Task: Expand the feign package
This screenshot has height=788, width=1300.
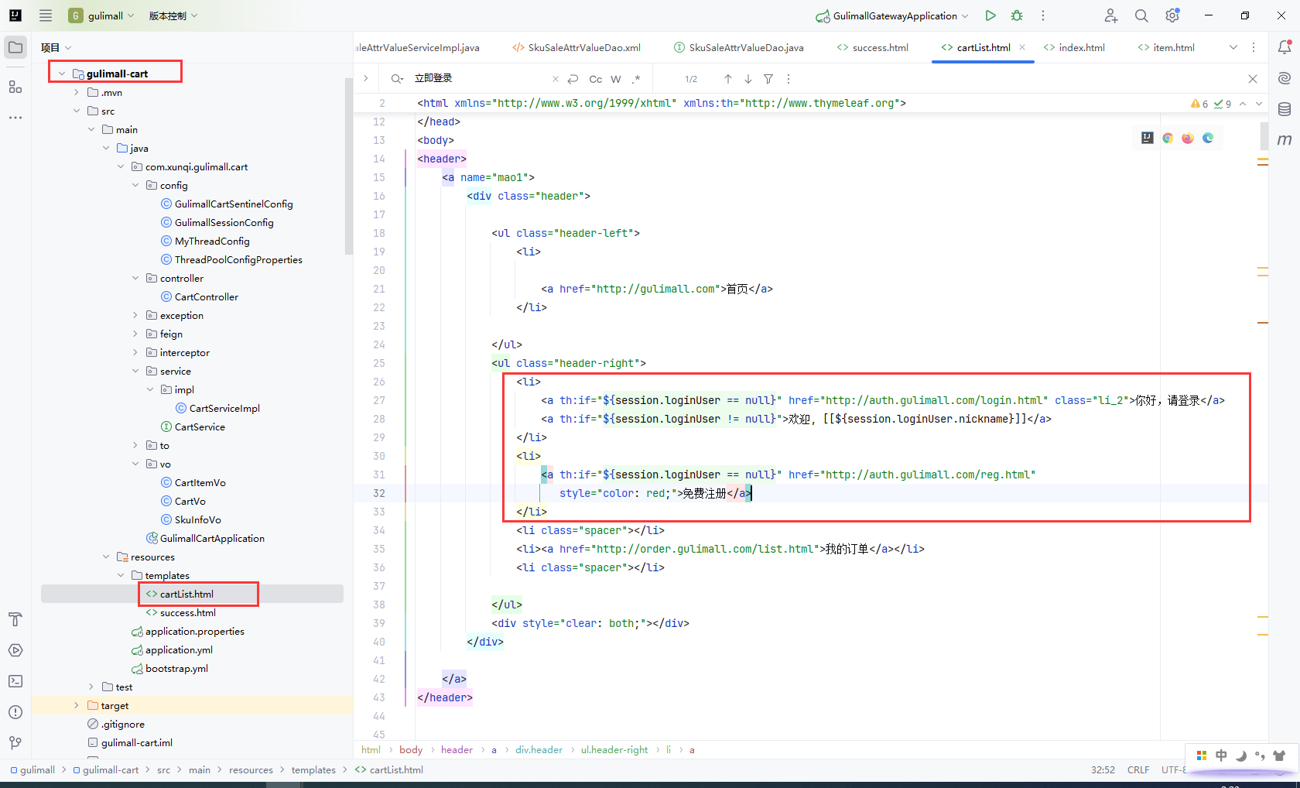Action: point(135,334)
